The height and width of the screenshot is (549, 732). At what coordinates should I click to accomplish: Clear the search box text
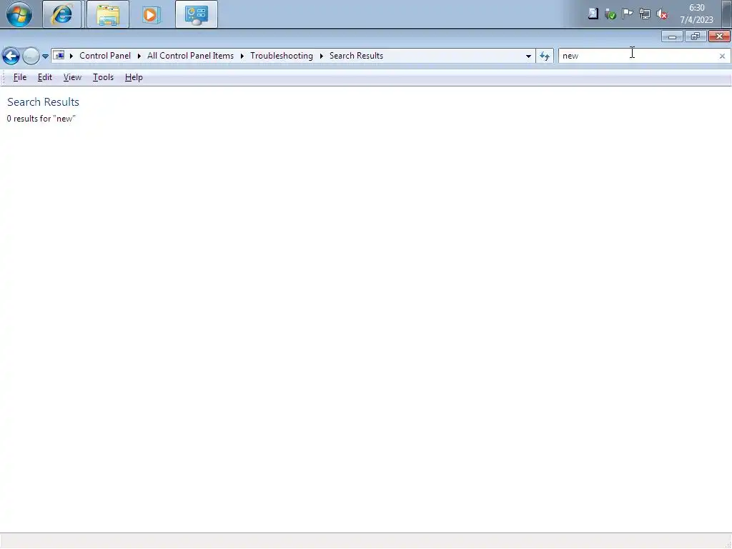[722, 56]
